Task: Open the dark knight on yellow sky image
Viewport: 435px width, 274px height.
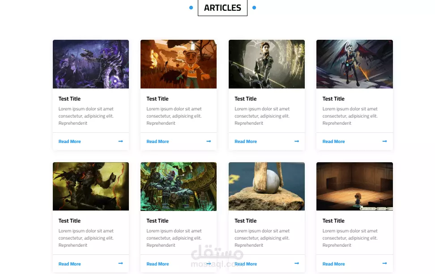Action: click(91, 186)
